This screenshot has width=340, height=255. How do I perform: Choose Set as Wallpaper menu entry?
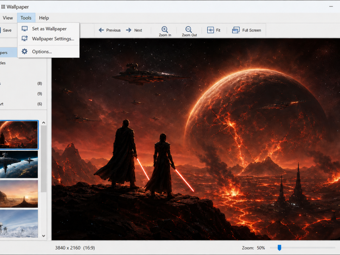(48, 28)
